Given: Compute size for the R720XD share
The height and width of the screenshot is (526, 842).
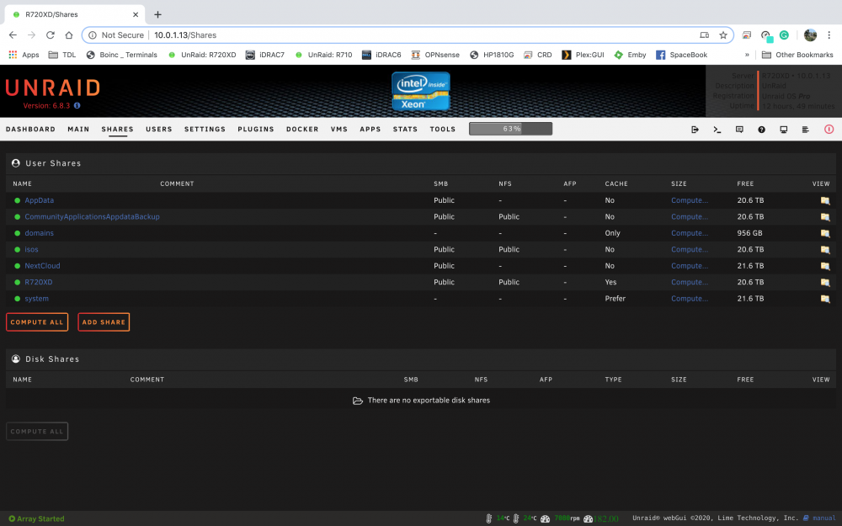Looking at the screenshot, I should click(x=689, y=282).
